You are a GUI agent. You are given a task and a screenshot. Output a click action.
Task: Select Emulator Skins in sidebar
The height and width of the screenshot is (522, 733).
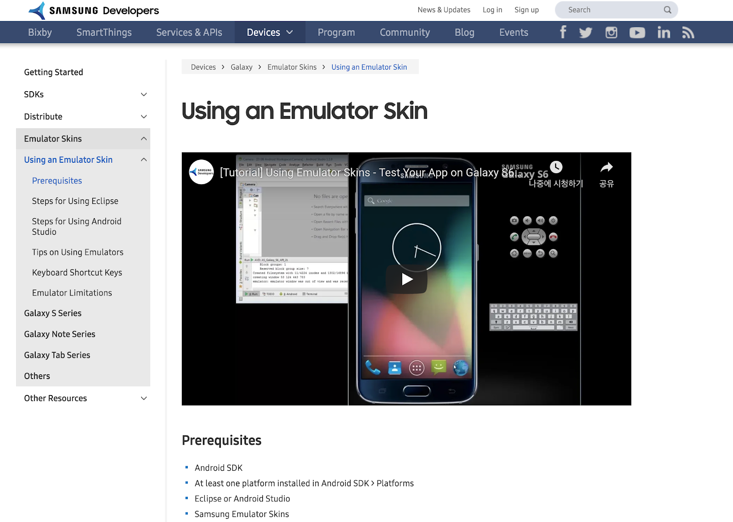(53, 138)
